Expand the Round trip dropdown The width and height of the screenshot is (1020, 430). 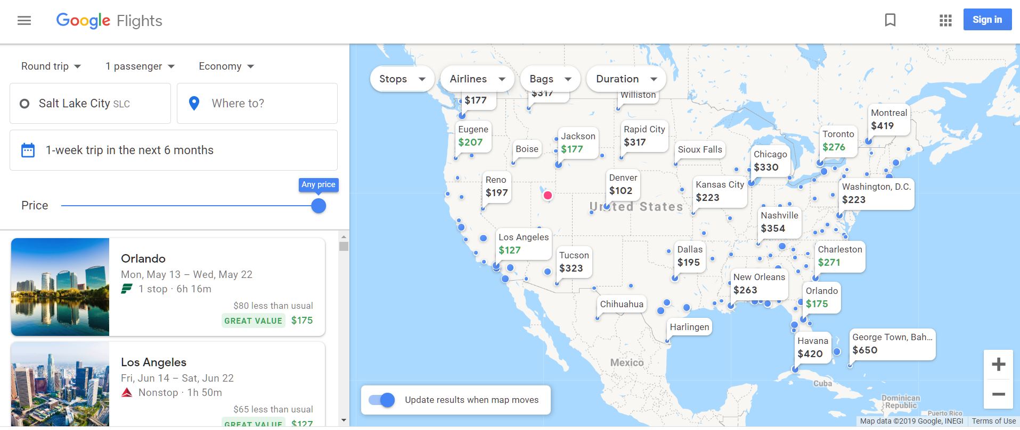(51, 66)
